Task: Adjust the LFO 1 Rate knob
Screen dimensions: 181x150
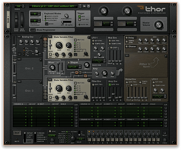Action: (x=95, y=48)
